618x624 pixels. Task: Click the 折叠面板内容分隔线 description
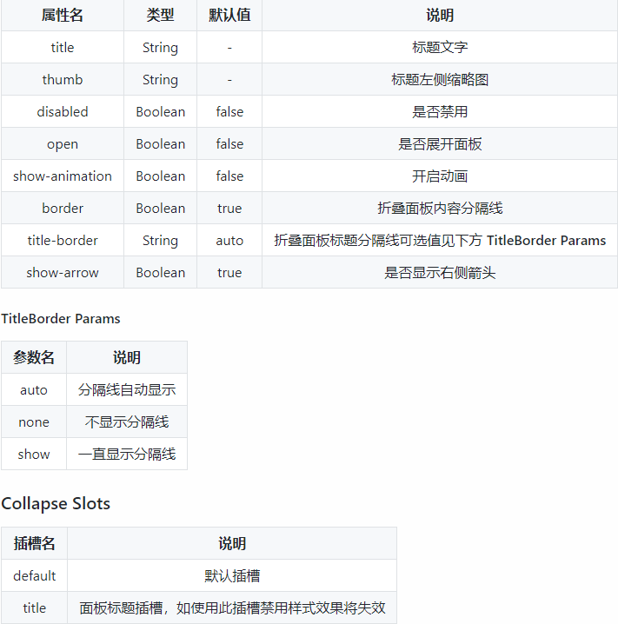pyautogui.click(x=440, y=208)
